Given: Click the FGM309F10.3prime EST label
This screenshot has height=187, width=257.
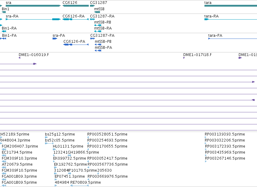Looking at the screenshot, I should click(19, 158).
